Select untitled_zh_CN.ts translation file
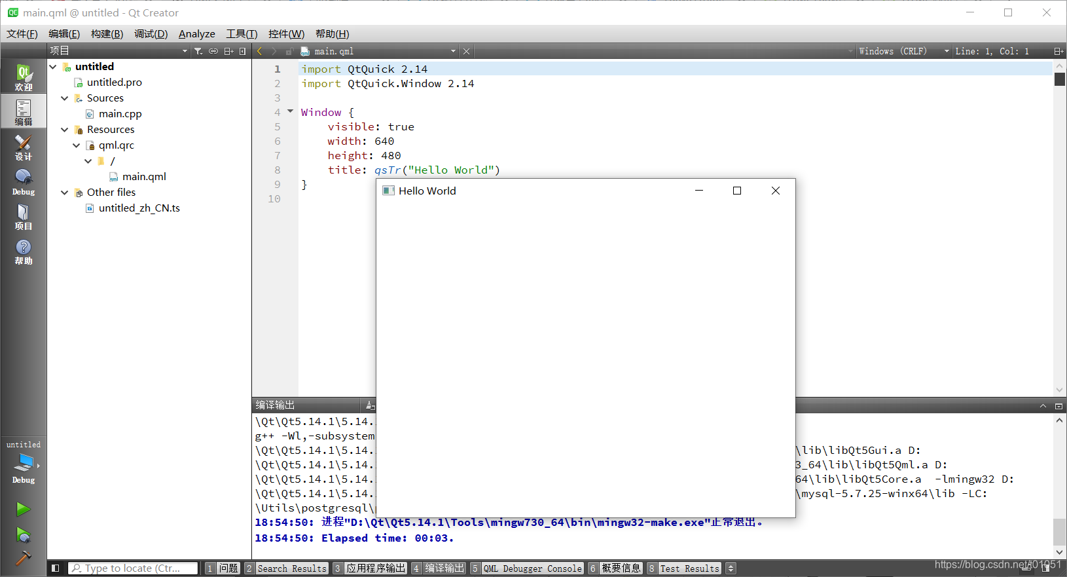The height and width of the screenshot is (577, 1067). [139, 208]
